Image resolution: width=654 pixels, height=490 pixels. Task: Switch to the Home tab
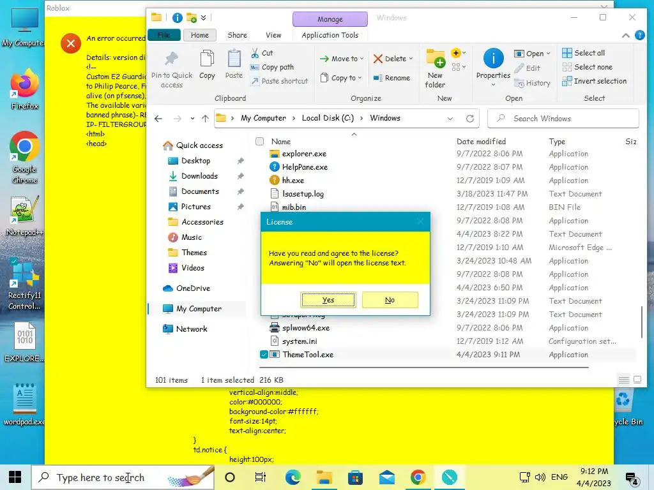[x=200, y=35]
